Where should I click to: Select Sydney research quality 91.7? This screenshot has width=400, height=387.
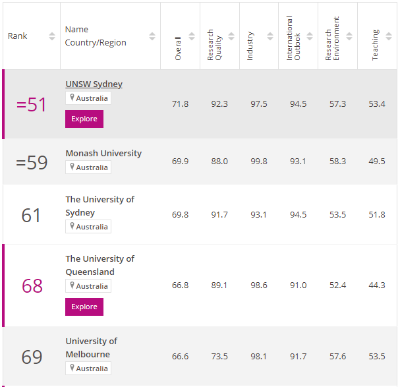[x=219, y=215]
